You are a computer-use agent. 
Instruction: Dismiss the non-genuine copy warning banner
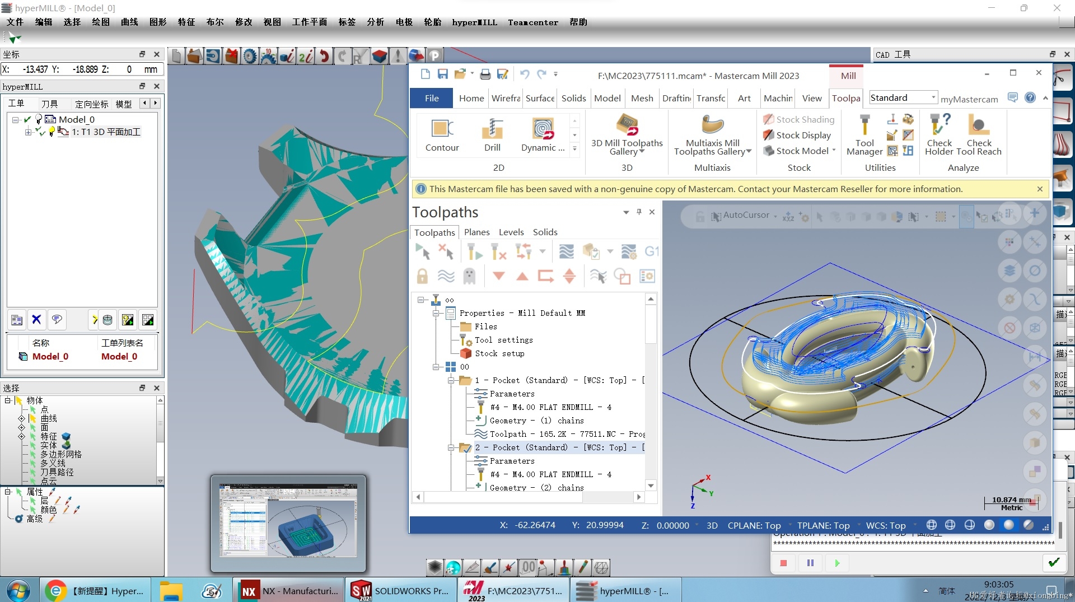(x=1040, y=189)
